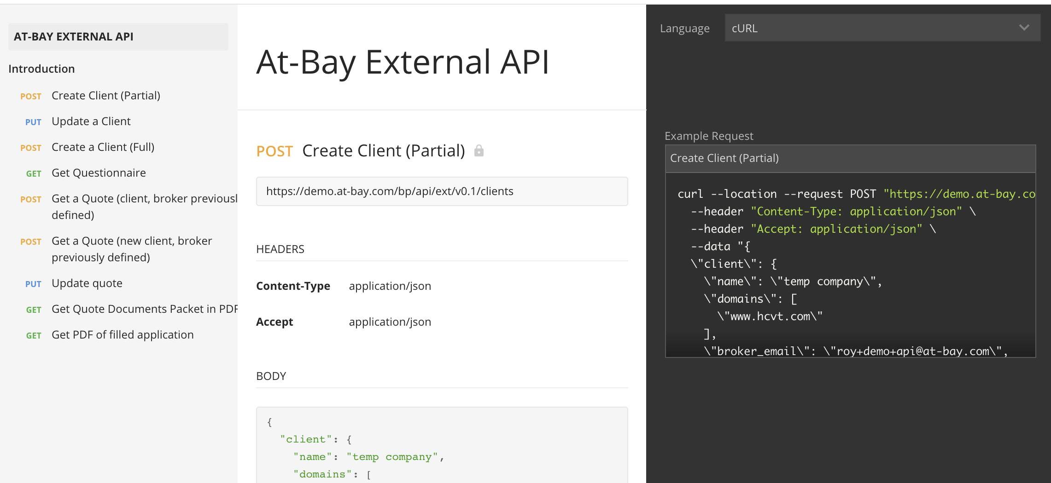Screen dimensions: 1051x483
Task: Click the GET badge next to Get PDF of filled application
Action: (33, 335)
